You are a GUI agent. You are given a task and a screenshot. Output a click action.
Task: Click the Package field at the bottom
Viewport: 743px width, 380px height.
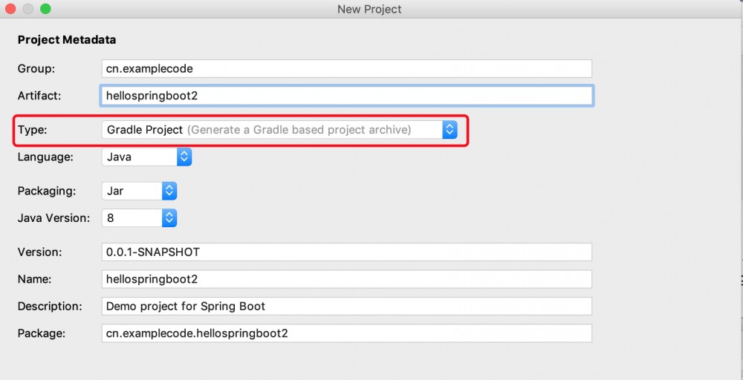click(346, 333)
